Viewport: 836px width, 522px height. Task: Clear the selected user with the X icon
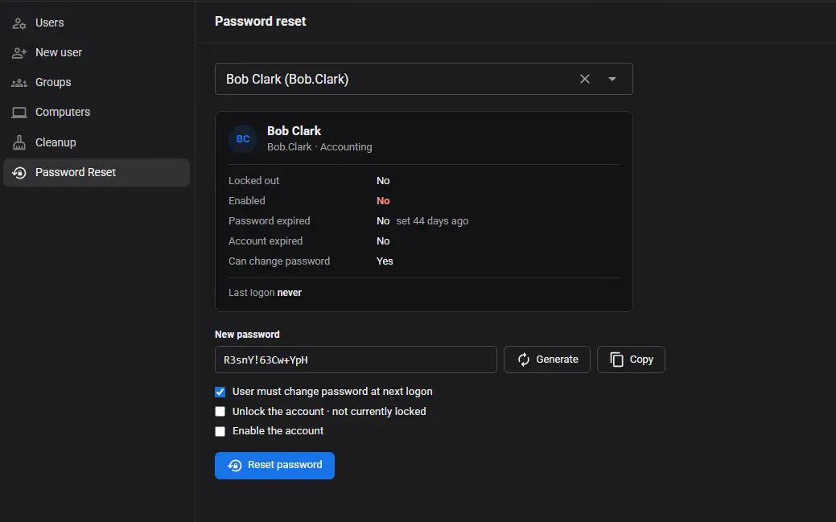(585, 79)
